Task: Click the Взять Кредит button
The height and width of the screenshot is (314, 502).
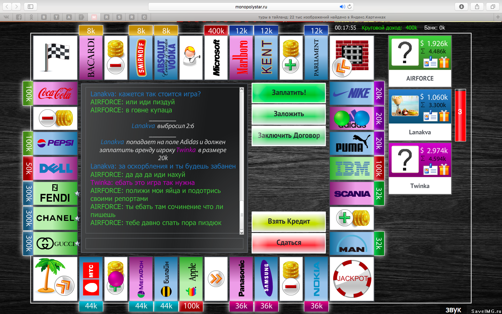Action: tap(289, 222)
